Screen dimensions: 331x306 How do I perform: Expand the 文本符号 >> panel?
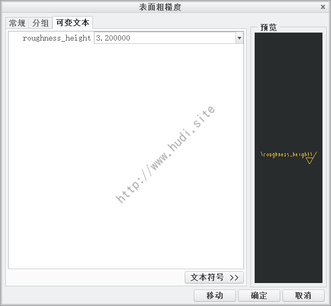coord(214,277)
